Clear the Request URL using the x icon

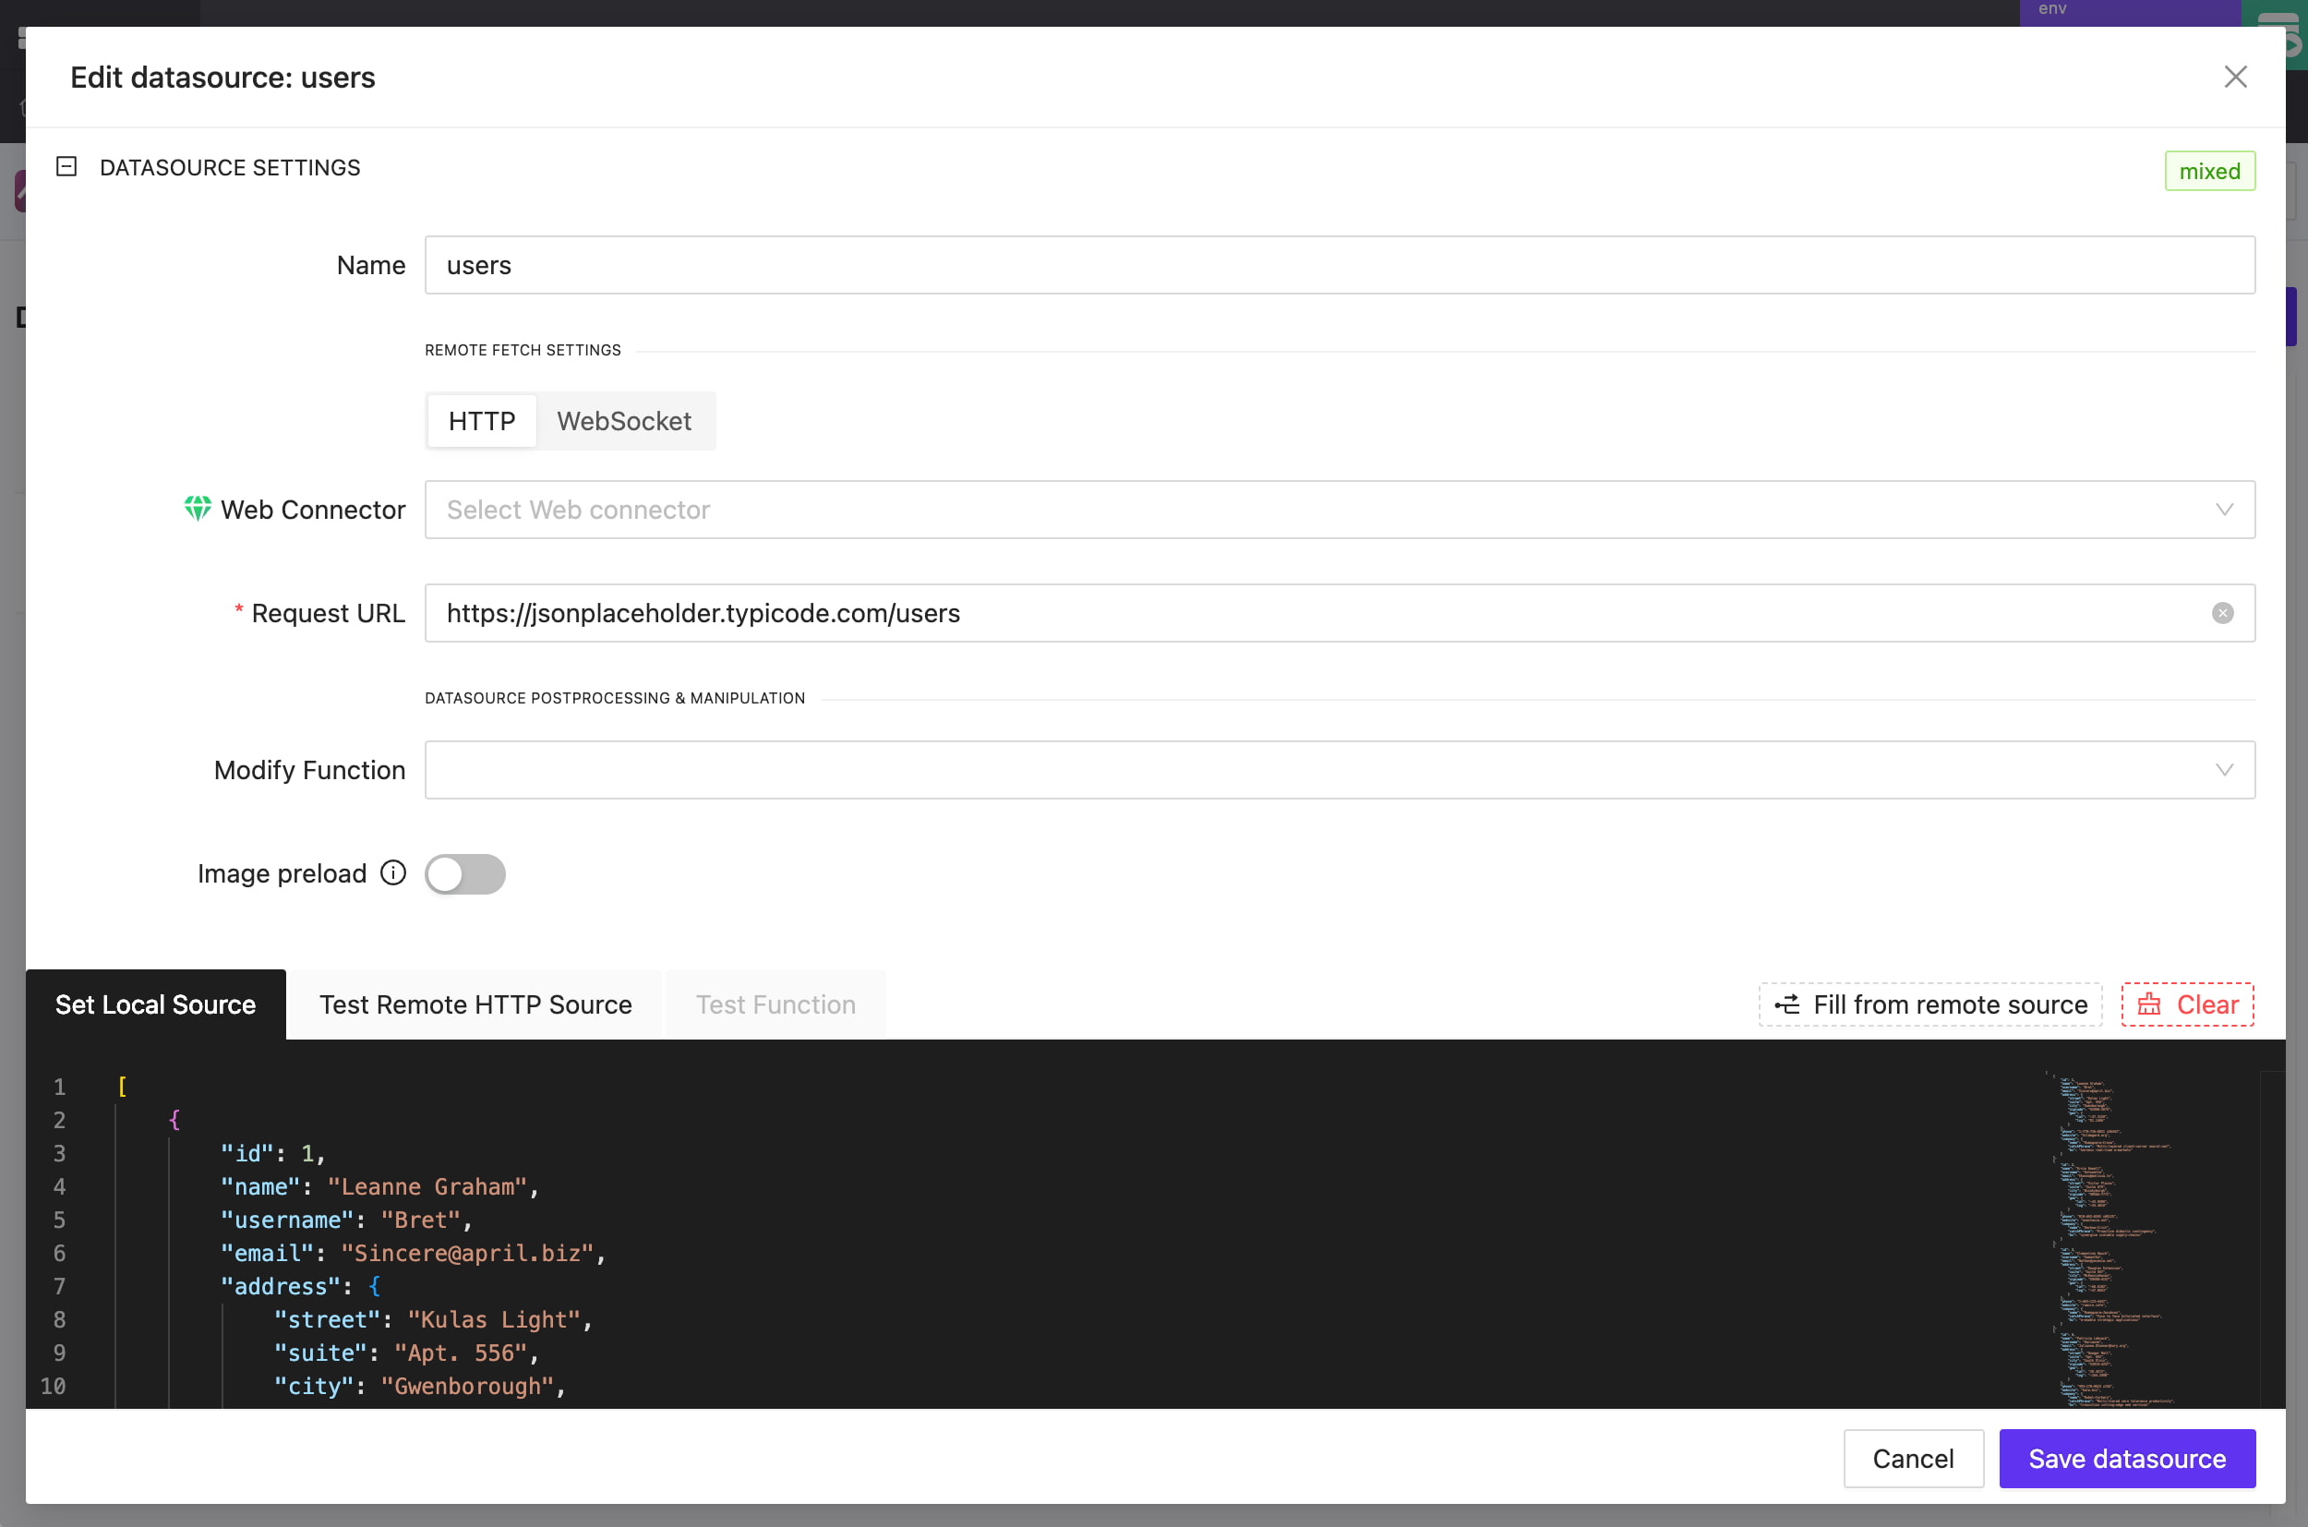pos(2221,612)
